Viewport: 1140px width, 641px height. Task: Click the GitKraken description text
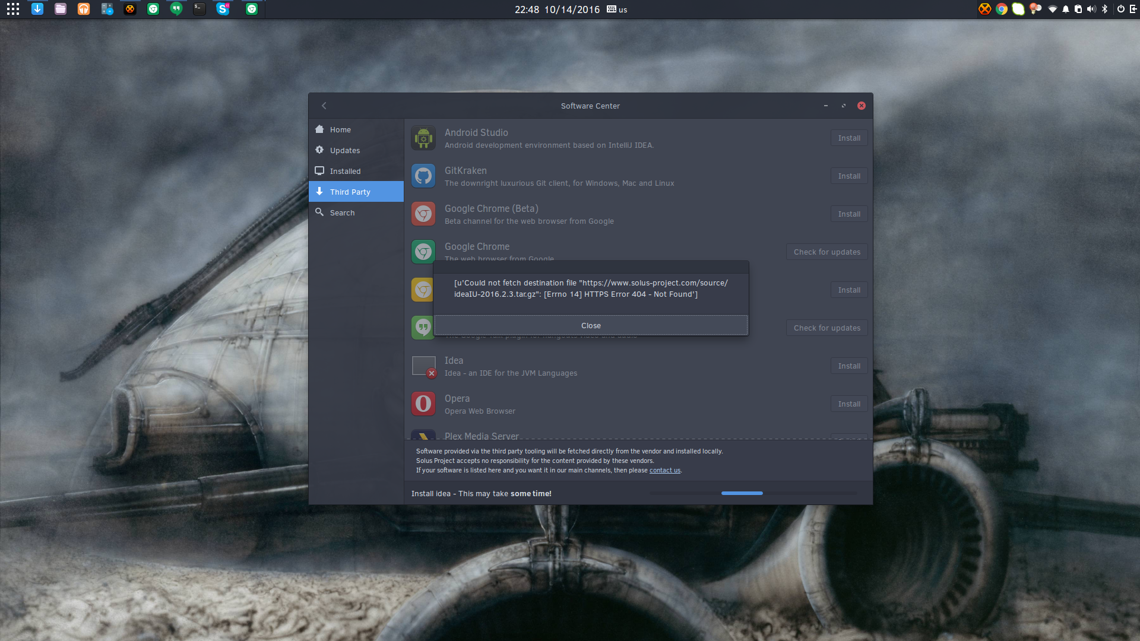click(559, 183)
